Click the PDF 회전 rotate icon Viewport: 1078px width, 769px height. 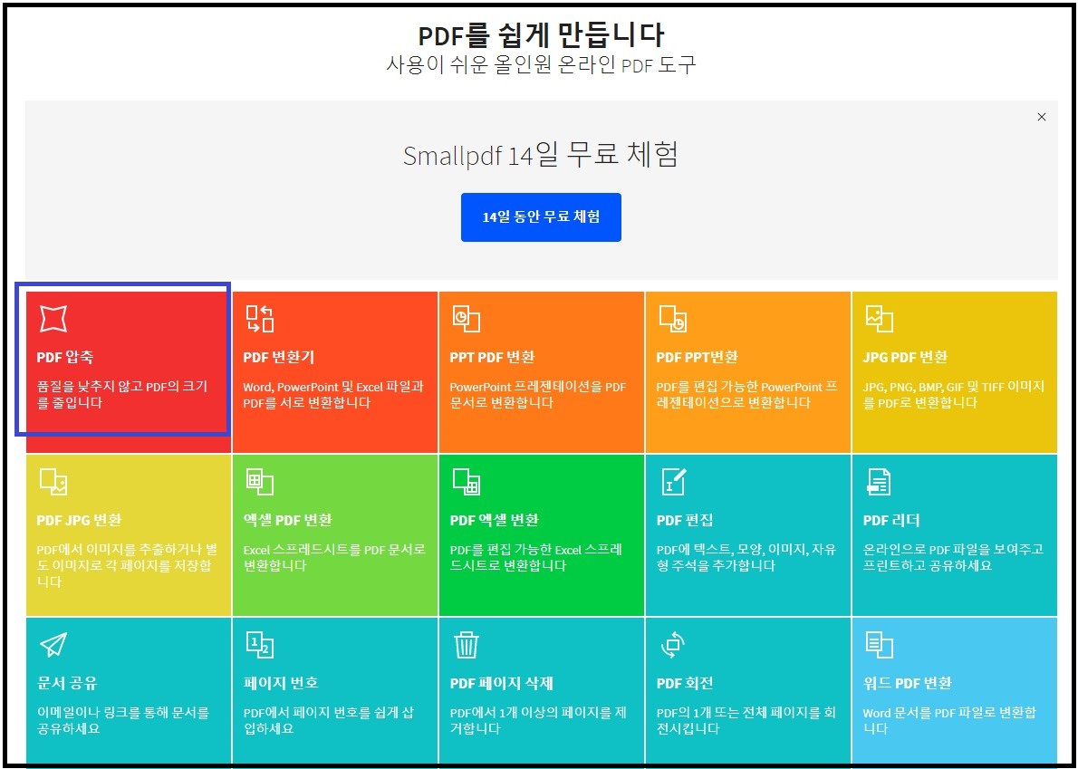point(672,645)
